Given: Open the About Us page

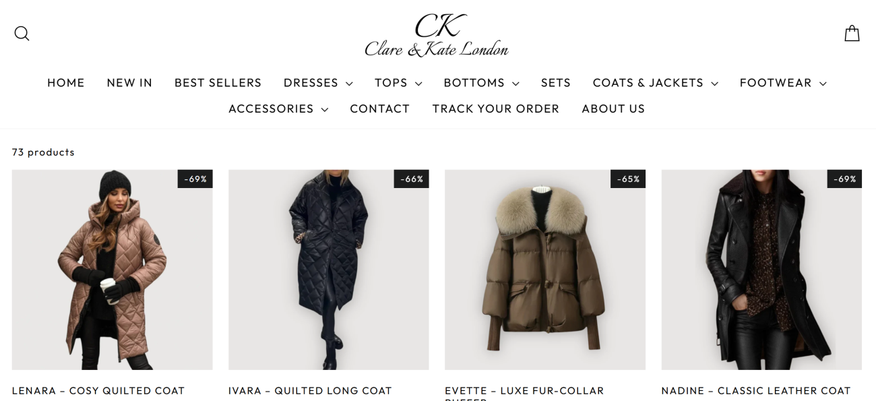Looking at the screenshot, I should coord(613,109).
